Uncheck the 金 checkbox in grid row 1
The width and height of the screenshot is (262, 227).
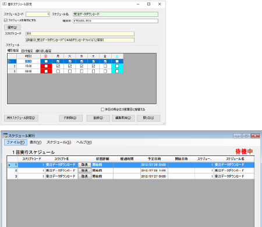coord(105,61)
